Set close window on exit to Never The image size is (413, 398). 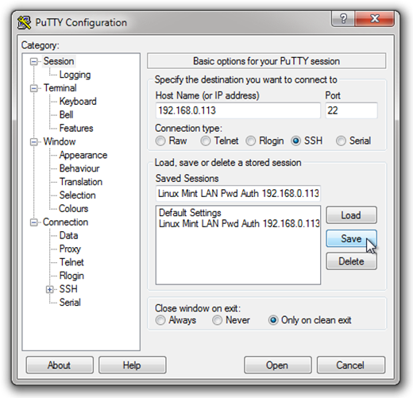(217, 320)
